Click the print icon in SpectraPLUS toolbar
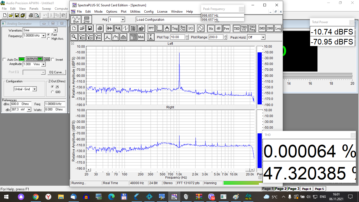 tap(100, 28)
